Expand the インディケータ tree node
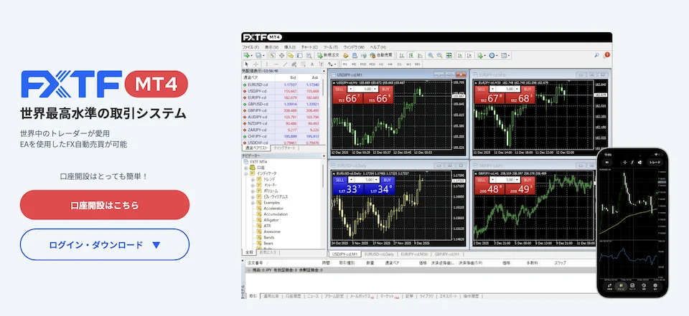 pyautogui.click(x=246, y=173)
